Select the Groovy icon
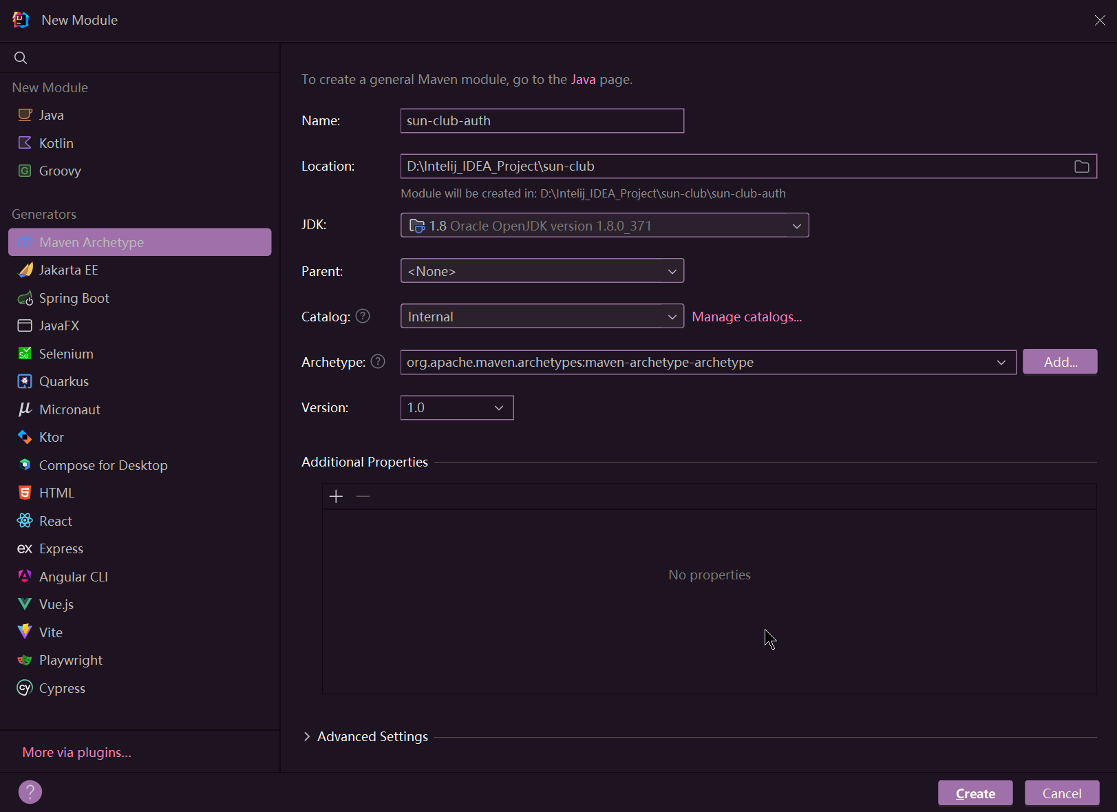Image resolution: width=1117 pixels, height=812 pixels. coord(25,171)
